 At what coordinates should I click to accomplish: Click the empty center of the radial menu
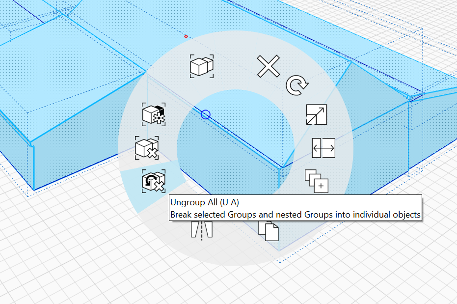pos(236,147)
